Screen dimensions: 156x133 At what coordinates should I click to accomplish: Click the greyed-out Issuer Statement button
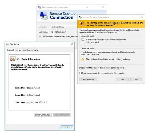pos(62,115)
